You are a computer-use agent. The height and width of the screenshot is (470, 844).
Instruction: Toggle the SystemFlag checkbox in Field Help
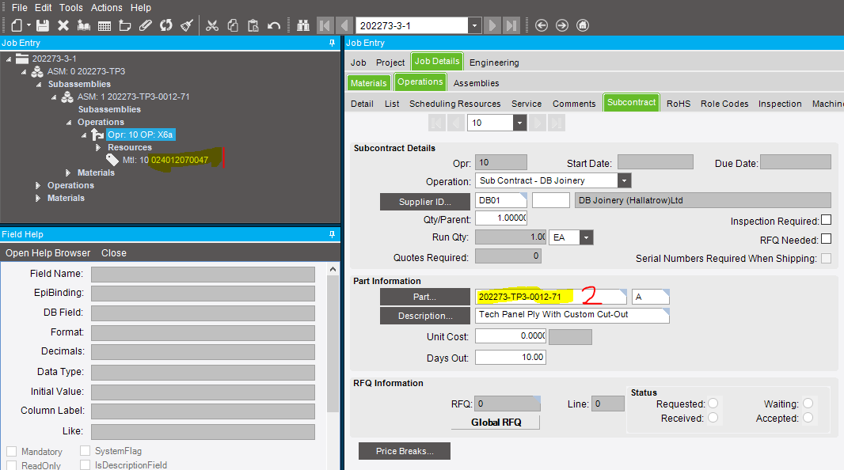pyautogui.click(x=85, y=451)
